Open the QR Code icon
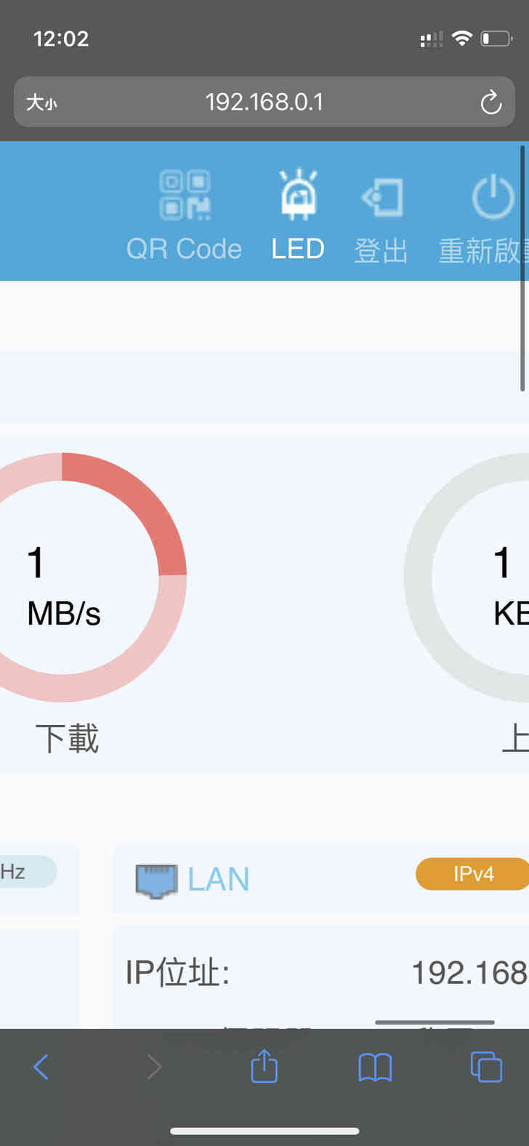This screenshot has width=529, height=1146. [x=185, y=196]
